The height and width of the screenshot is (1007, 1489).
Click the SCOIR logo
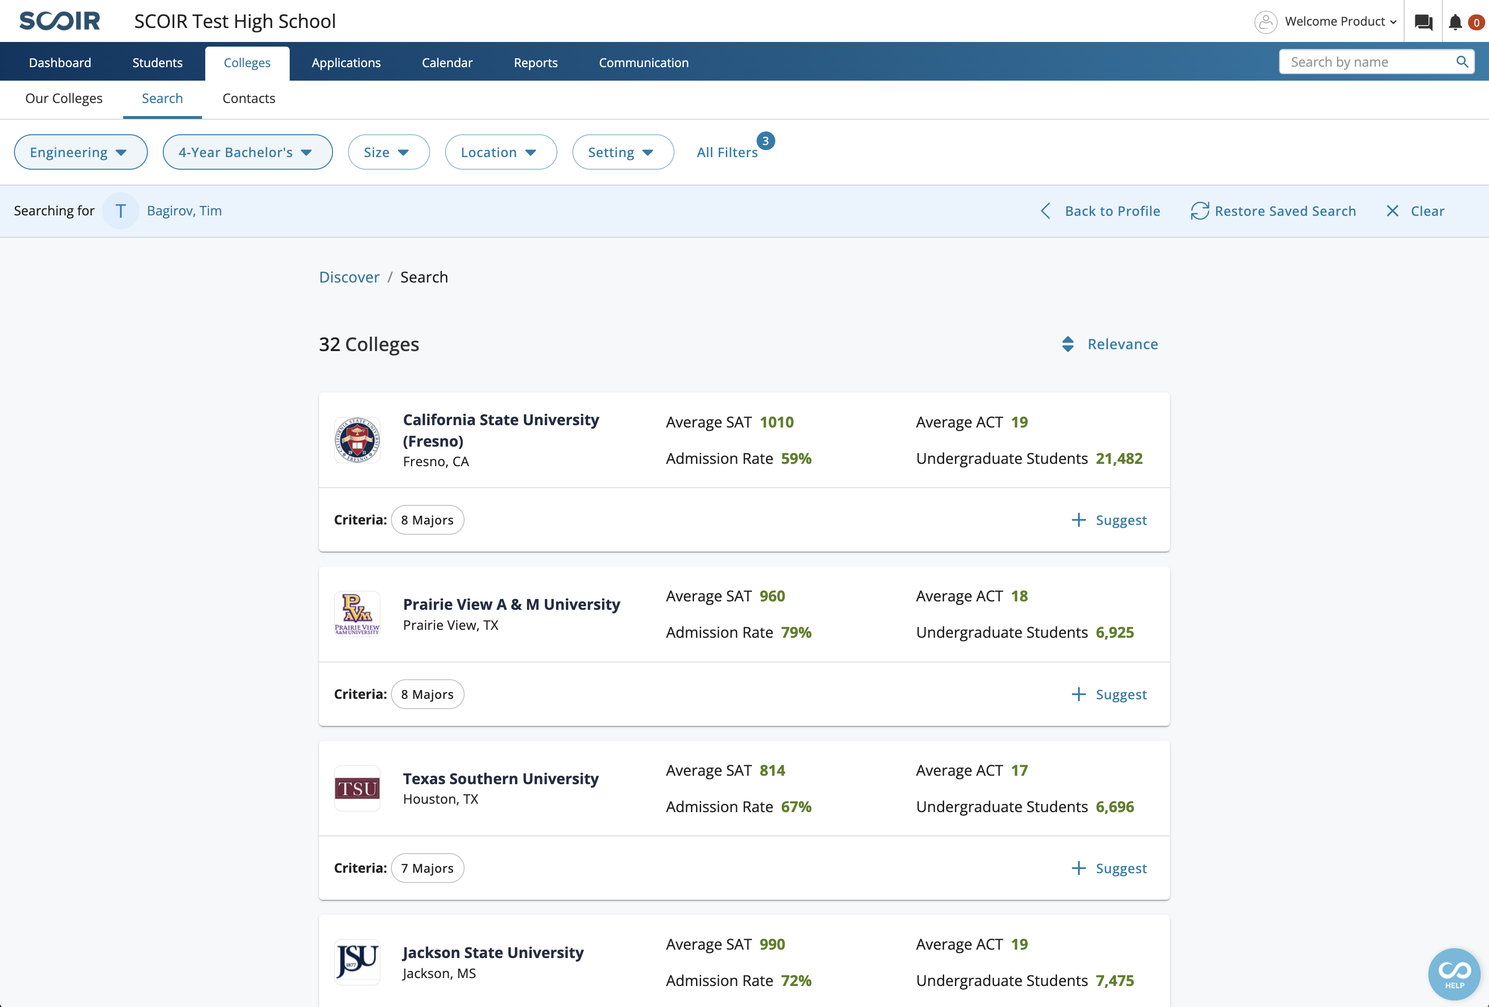60,21
